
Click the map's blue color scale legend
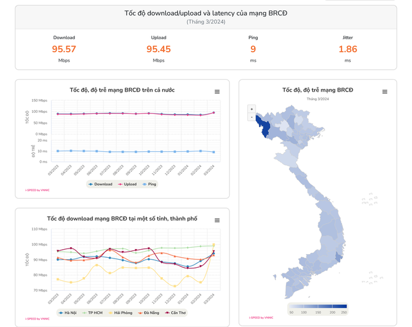pyautogui.click(x=318, y=306)
